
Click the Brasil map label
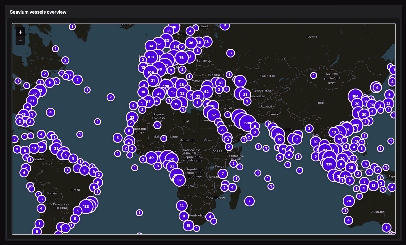click(76, 190)
